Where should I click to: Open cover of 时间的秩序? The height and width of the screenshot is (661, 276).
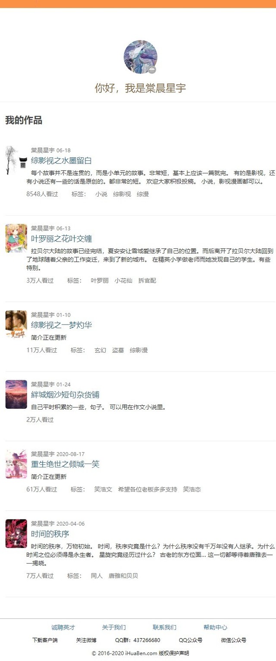(16, 533)
